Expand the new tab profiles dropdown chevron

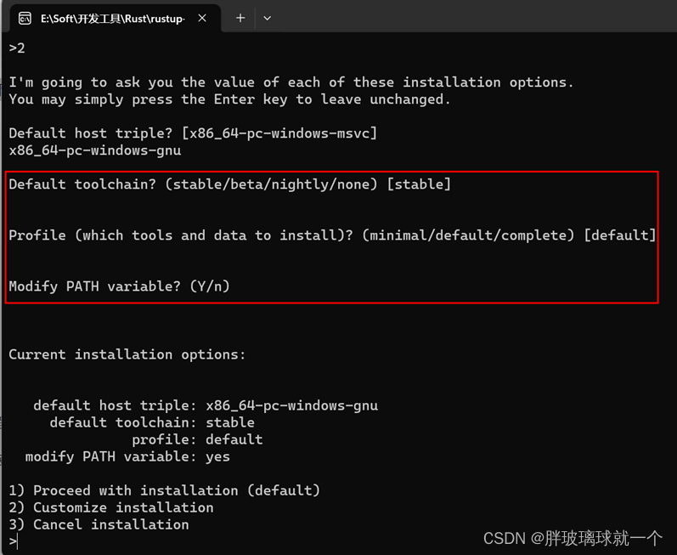[x=268, y=18]
